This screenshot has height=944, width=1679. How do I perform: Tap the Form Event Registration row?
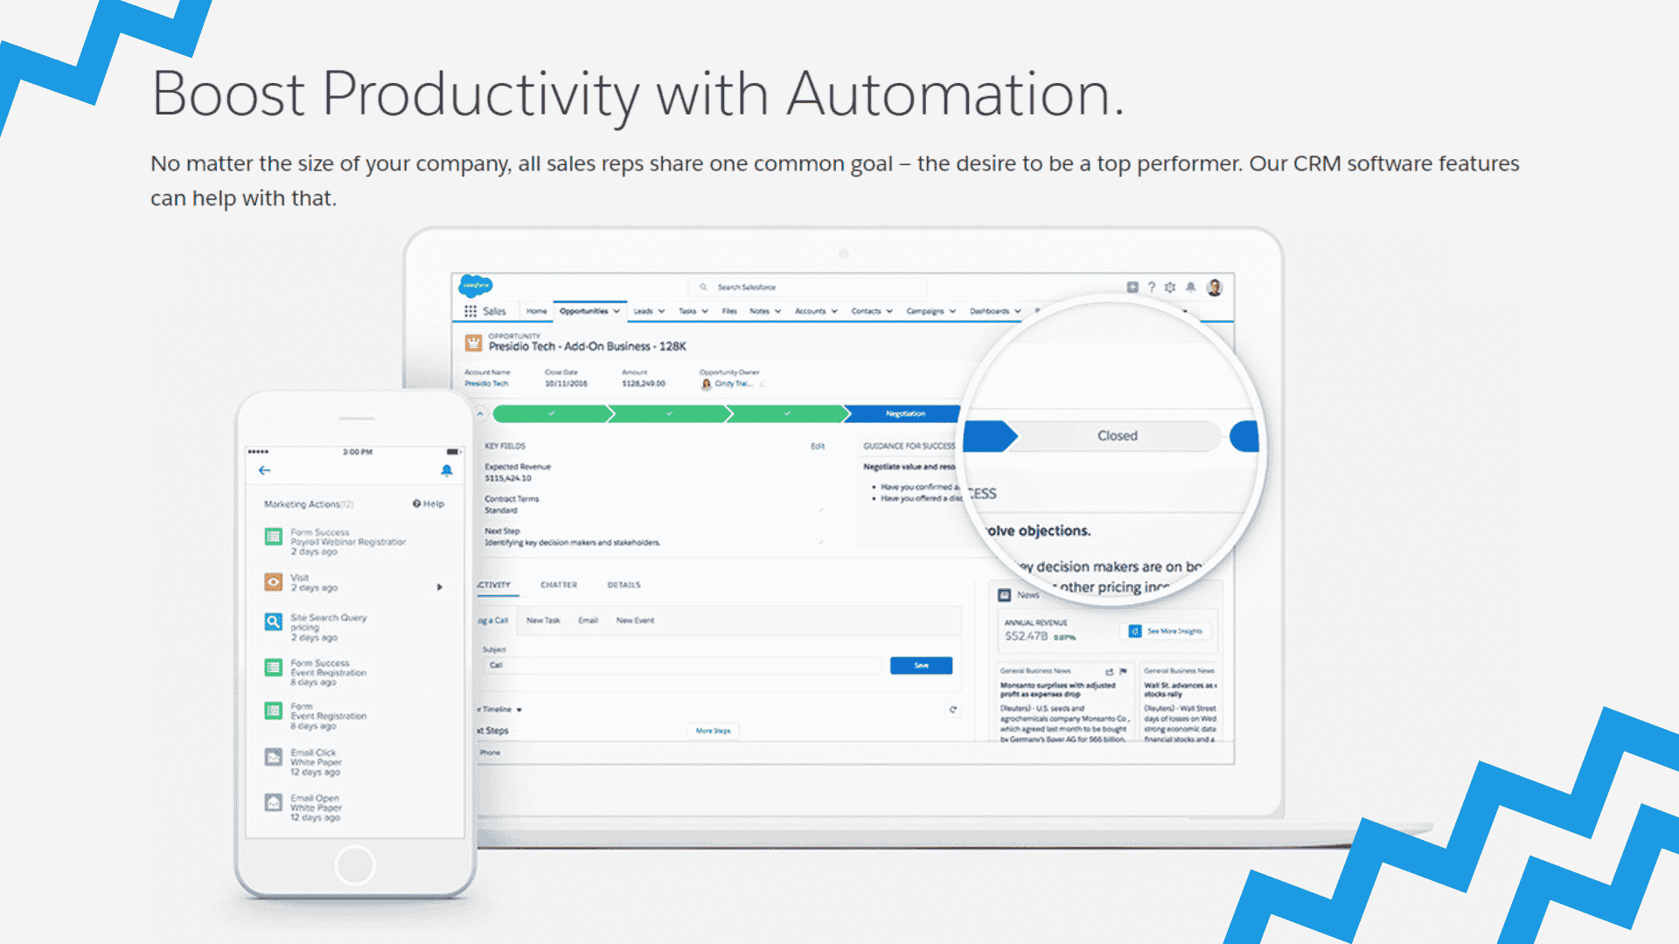355,717
